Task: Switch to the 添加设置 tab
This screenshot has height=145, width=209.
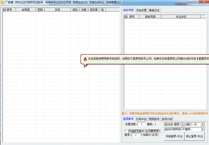Action: pos(141,10)
